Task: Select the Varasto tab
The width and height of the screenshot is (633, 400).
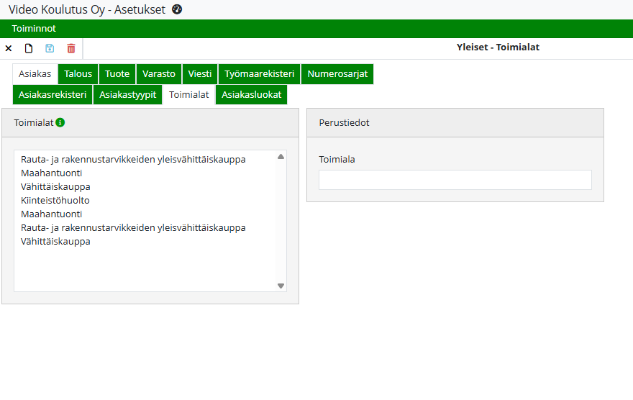Action: [159, 74]
